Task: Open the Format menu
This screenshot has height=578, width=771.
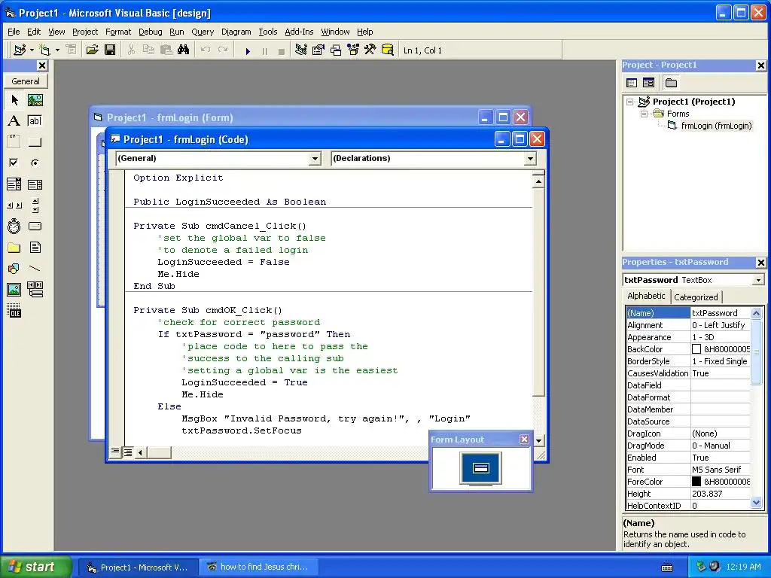Action: click(x=118, y=32)
